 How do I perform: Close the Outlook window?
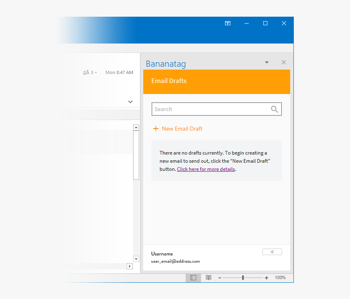tap(284, 23)
